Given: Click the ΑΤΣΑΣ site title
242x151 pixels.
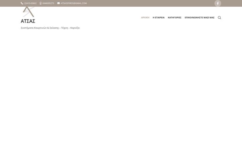Looking at the screenshot, I should [28, 21].
